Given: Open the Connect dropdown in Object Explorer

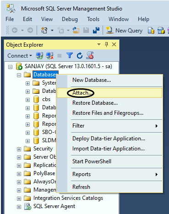Looking at the screenshot, I should tap(20, 56).
